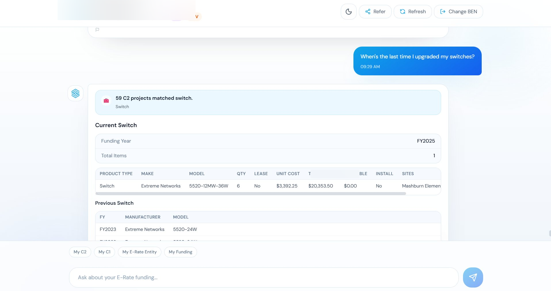The height and width of the screenshot is (291, 551).
Task: Toggle dark mode moon icon
Action: [x=349, y=12]
